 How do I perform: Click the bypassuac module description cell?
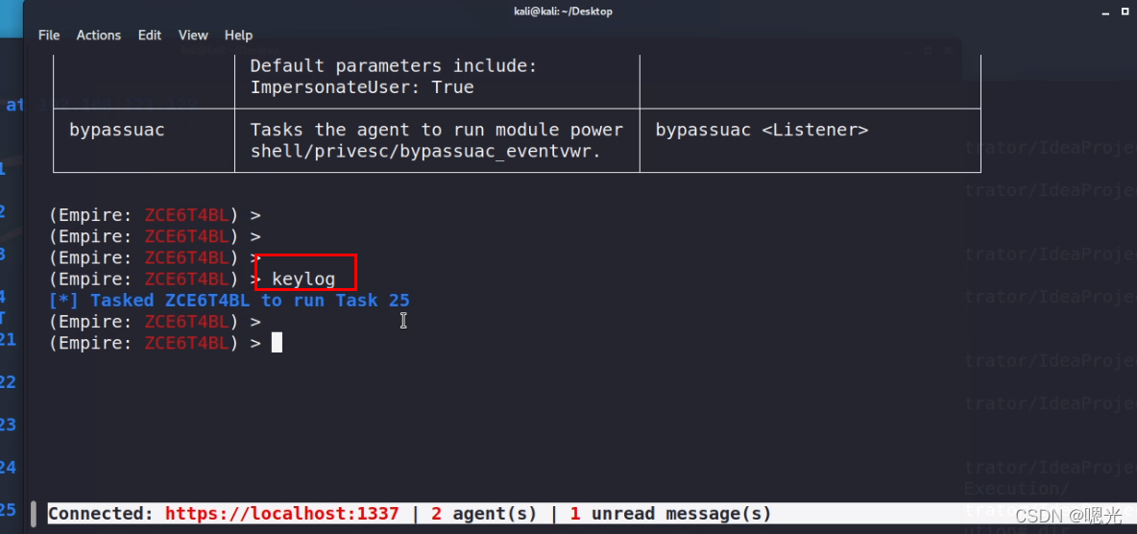(x=437, y=140)
